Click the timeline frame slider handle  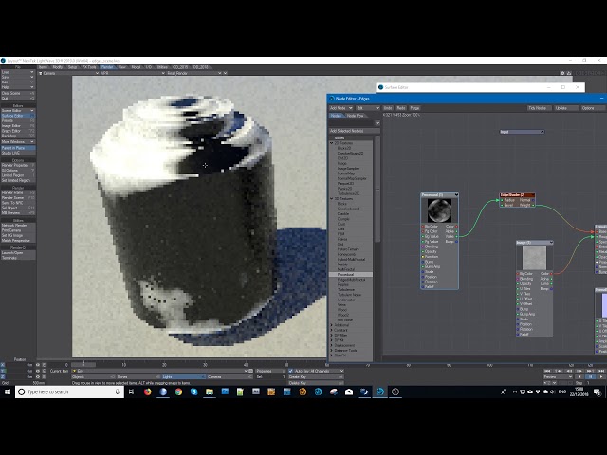tap(83, 364)
